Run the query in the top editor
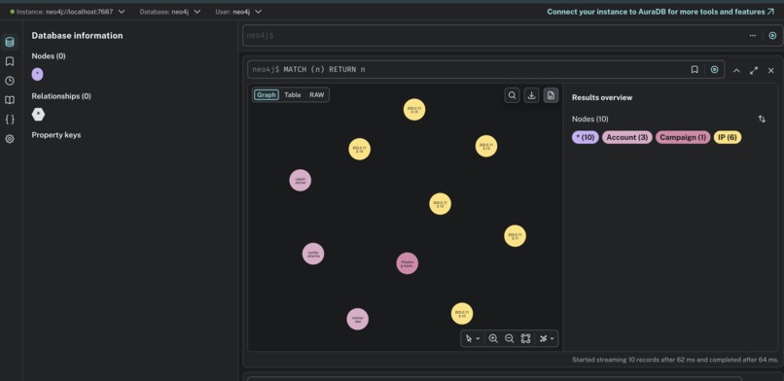The width and height of the screenshot is (784, 381). pos(772,35)
